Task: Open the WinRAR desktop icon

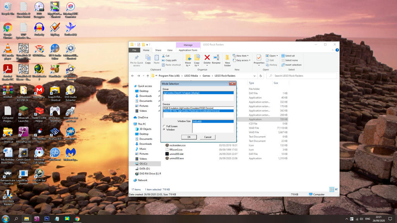Action: tap(8, 92)
